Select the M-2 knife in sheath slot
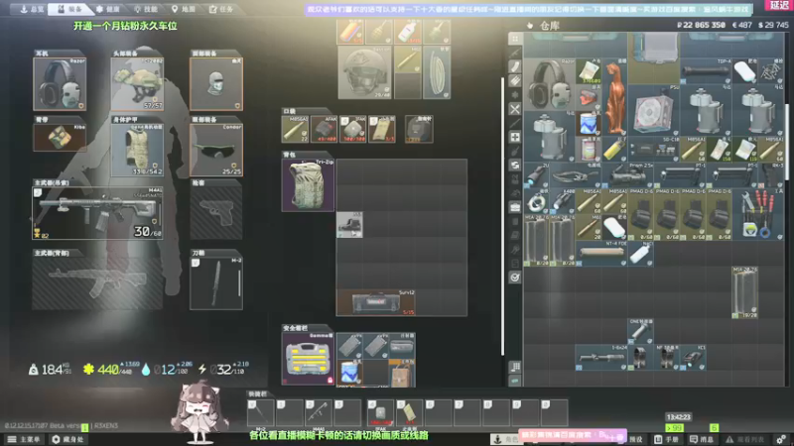Viewport: 794px width, 446px height. pos(216,283)
